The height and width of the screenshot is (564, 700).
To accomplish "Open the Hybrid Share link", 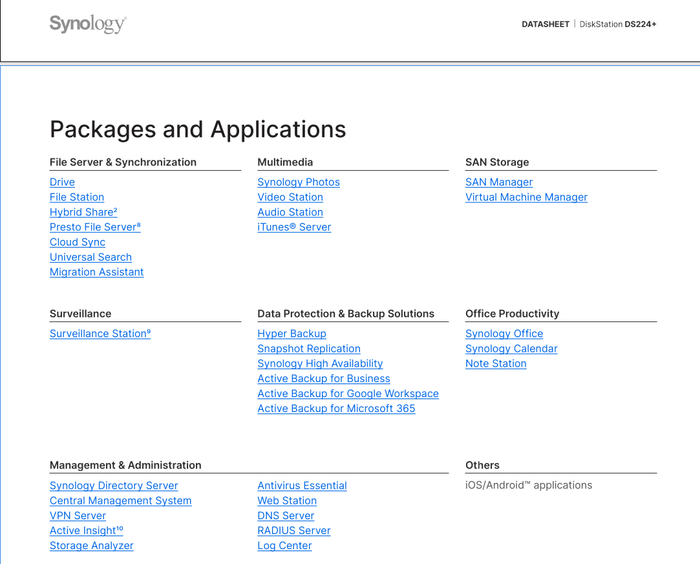I will click(83, 212).
